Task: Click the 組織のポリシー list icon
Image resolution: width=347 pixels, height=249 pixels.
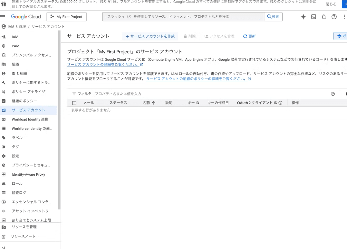Action: pyautogui.click(x=4, y=101)
